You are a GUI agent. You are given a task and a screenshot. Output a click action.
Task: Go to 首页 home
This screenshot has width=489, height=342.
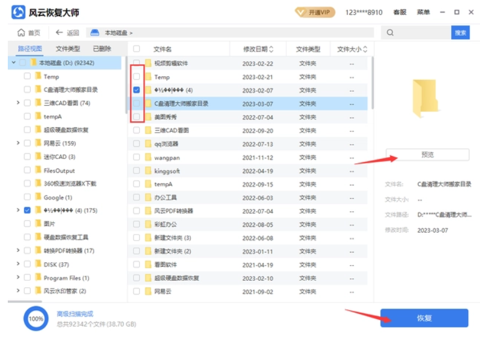[29, 32]
